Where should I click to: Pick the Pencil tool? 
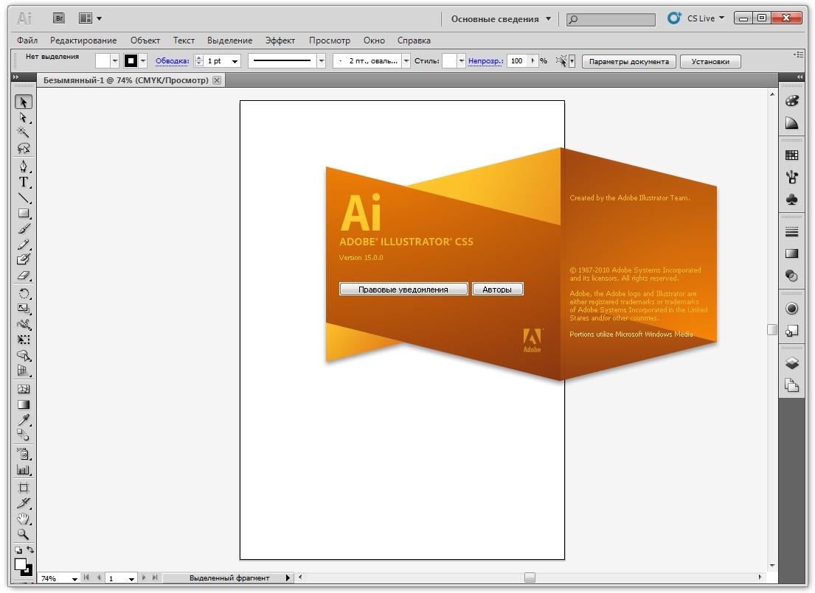point(24,244)
